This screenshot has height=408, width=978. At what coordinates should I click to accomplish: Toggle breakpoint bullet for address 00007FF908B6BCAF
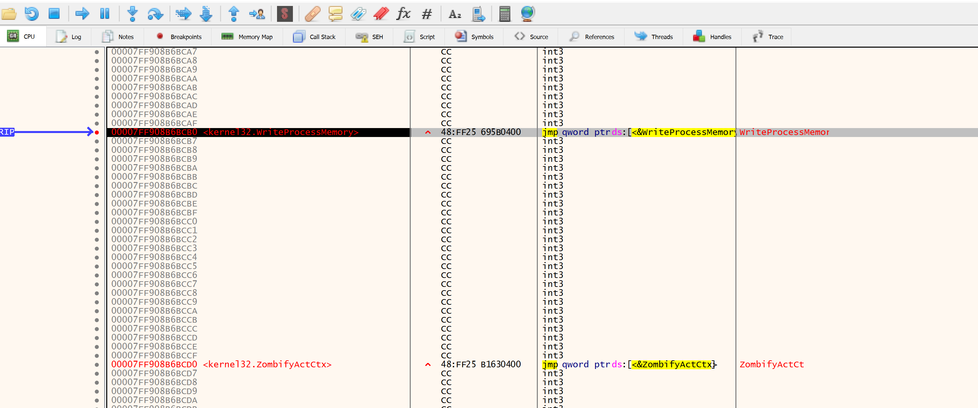[97, 123]
